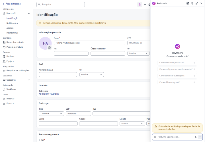Open Importar in the sidebar
The width and height of the screenshot is (205, 142).
[x=9, y=99]
